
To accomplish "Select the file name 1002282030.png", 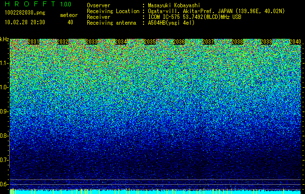I will coord(25,13).
